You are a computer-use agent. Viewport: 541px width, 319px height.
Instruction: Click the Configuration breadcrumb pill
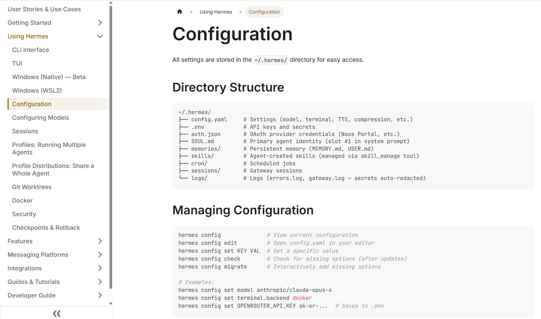(x=264, y=12)
